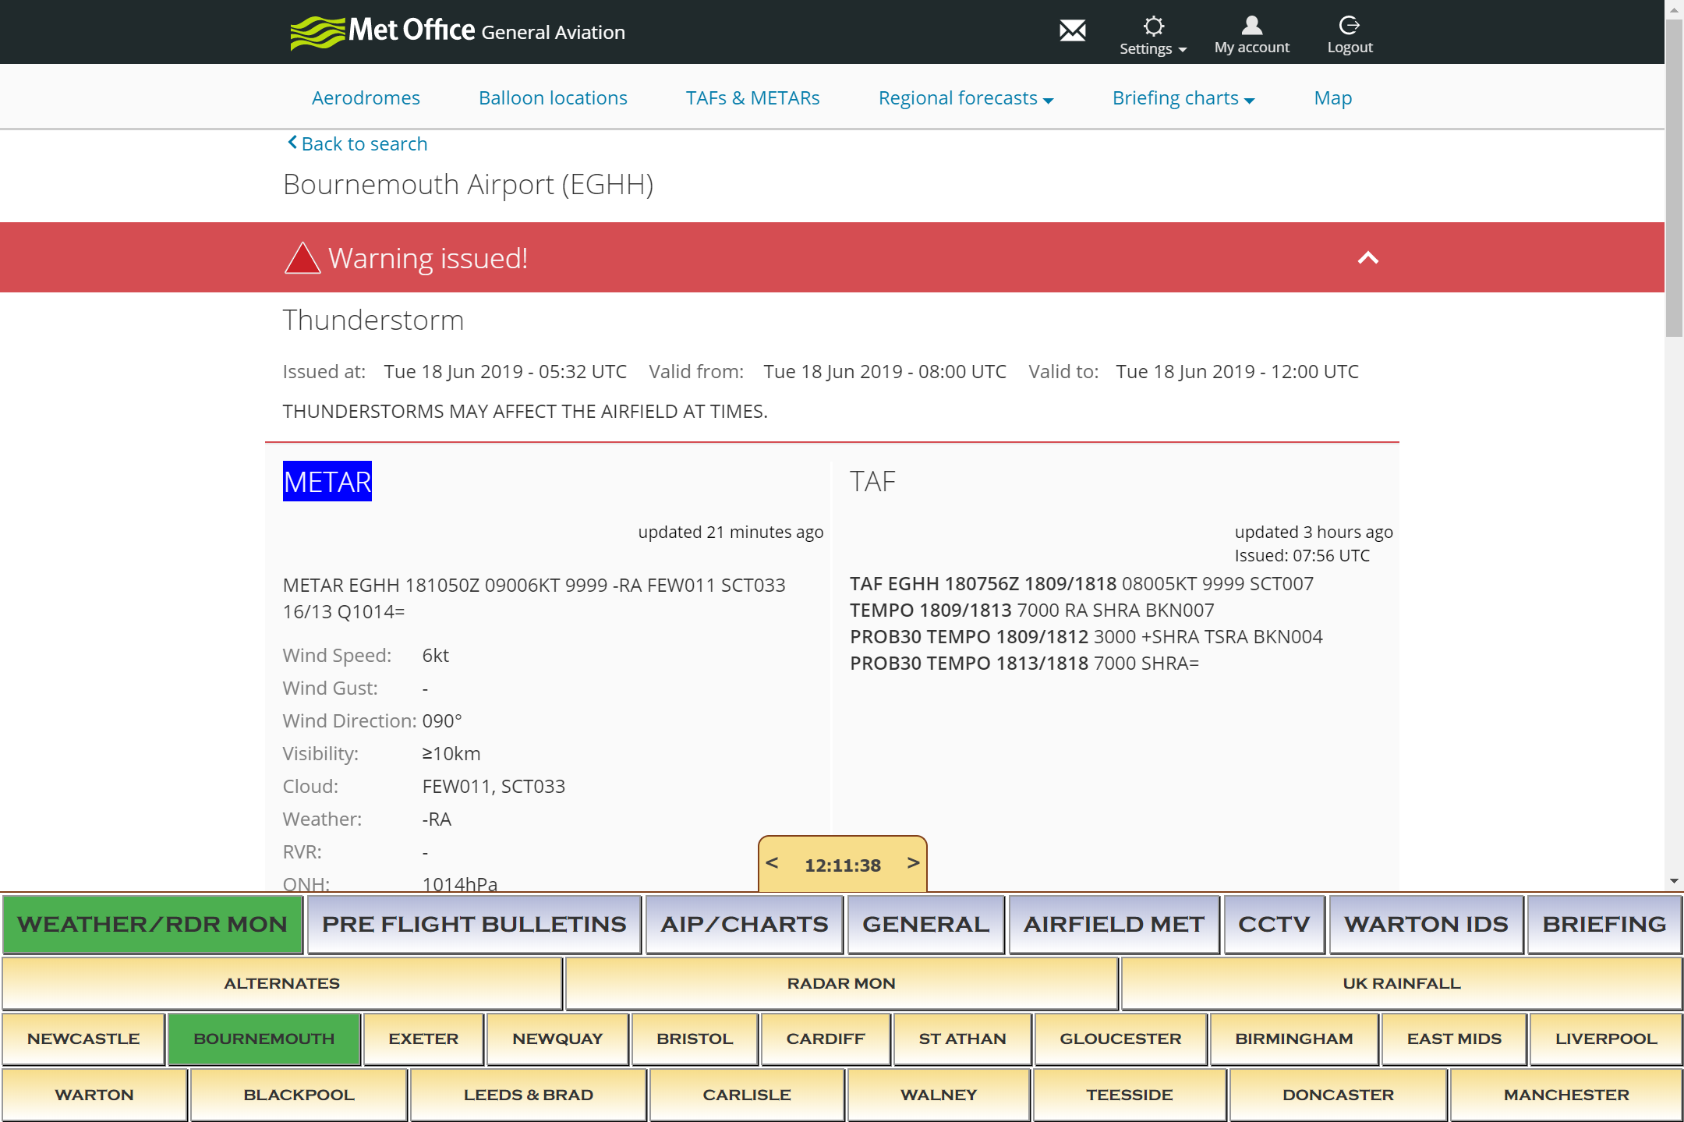The width and height of the screenshot is (1684, 1122).
Task: Select NEWQUAY airfield button
Action: tap(557, 1039)
